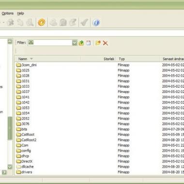This screenshot has height=184, width=184.
Task: Click the greyed icon just right of the orange gear
Action: (53, 22)
